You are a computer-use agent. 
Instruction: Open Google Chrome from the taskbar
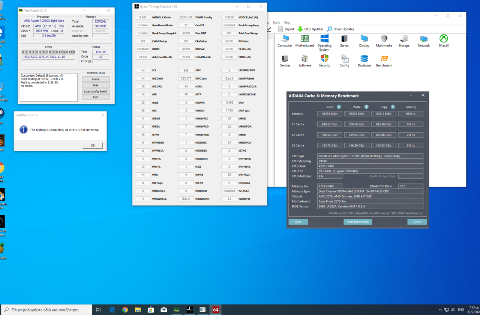click(125, 310)
